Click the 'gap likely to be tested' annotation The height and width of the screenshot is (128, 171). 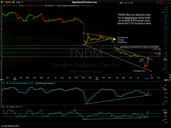139,47
